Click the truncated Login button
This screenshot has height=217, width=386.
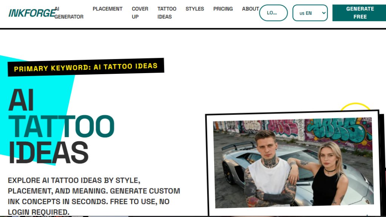(273, 13)
